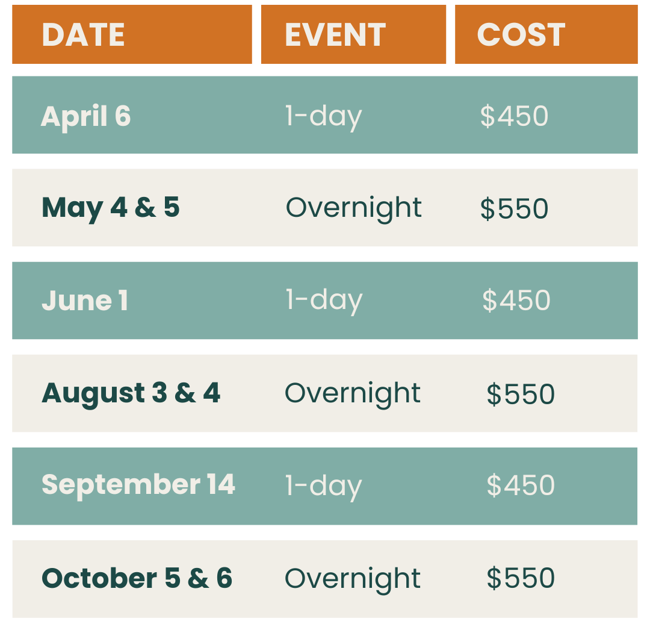The image size is (650, 624).
Task: Click the $450 cost for September 14
Action: coord(521,485)
